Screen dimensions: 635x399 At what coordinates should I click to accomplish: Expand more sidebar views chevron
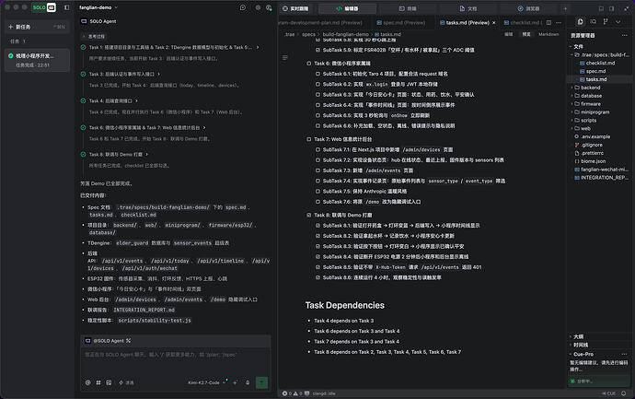pyautogui.click(x=618, y=21)
